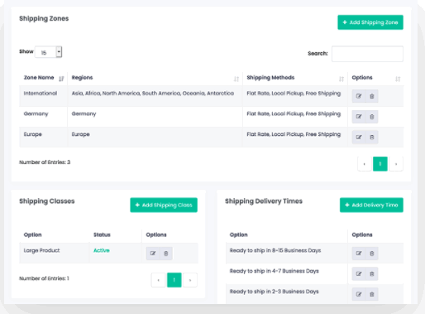Delete the 2-3 Business Days delivery time

pos(372,294)
